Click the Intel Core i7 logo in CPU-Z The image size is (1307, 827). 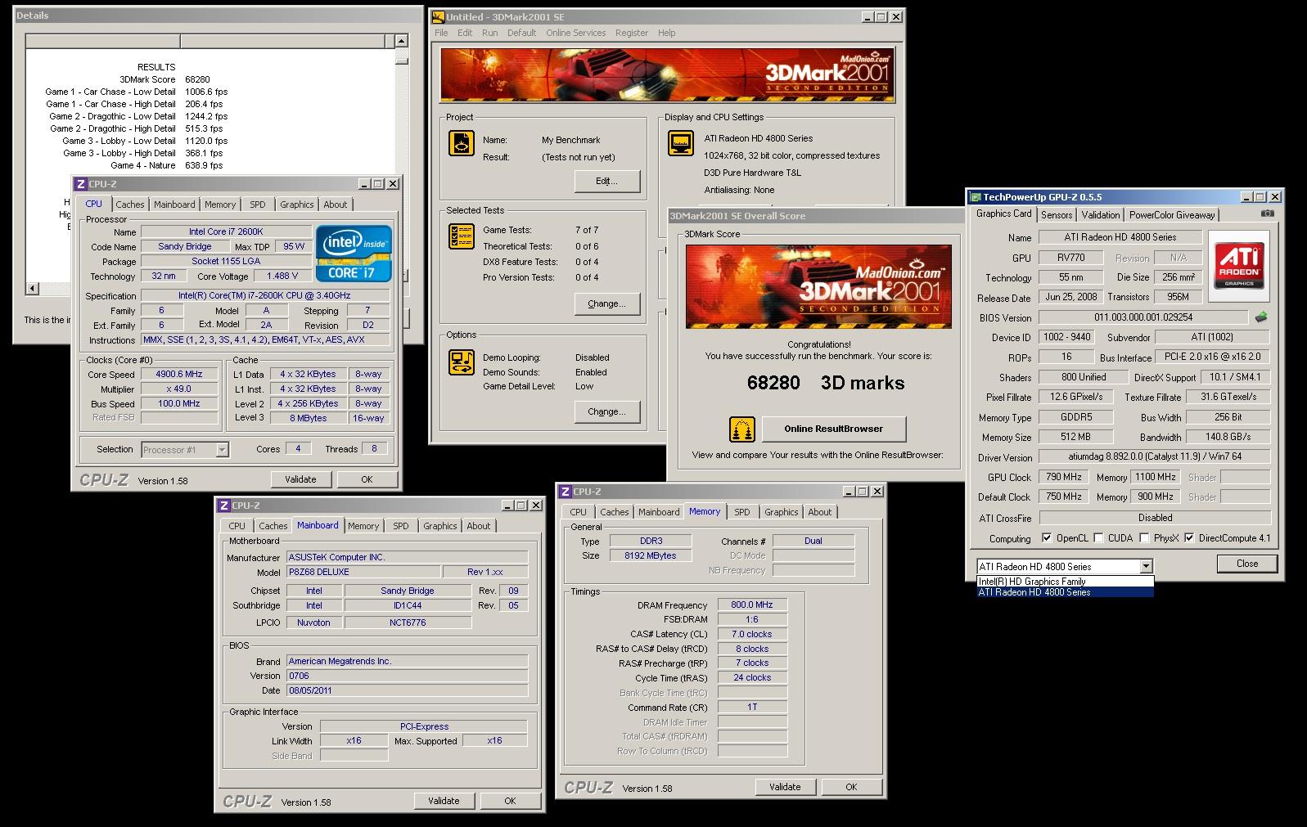pyautogui.click(x=354, y=254)
